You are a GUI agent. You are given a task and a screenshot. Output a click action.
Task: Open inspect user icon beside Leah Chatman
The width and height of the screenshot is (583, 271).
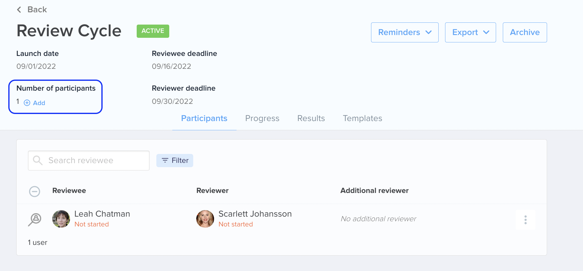coord(35,219)
